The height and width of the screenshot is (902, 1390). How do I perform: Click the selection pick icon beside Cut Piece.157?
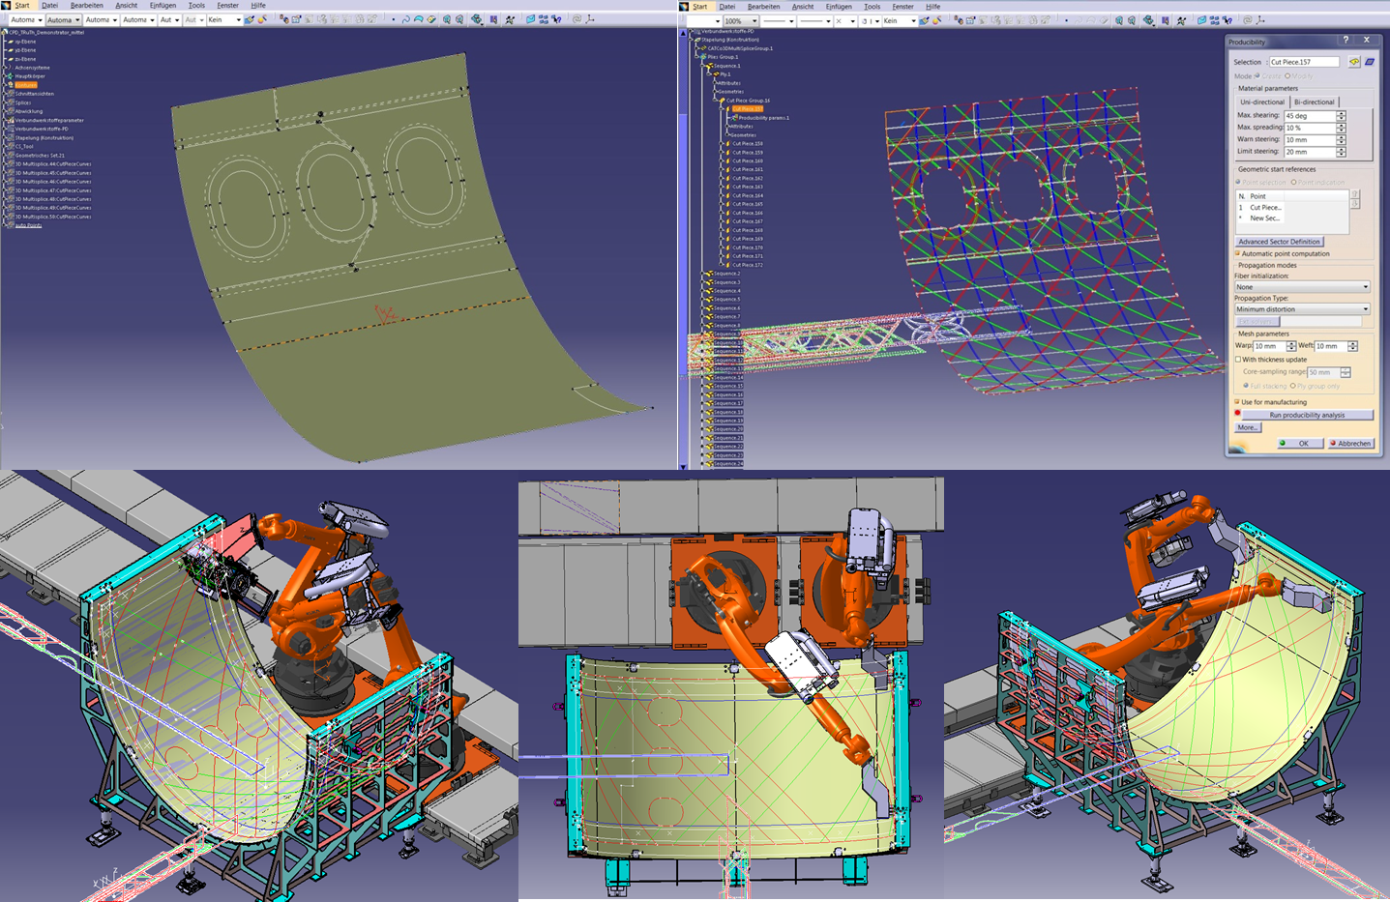click(x=1354, y=62)
